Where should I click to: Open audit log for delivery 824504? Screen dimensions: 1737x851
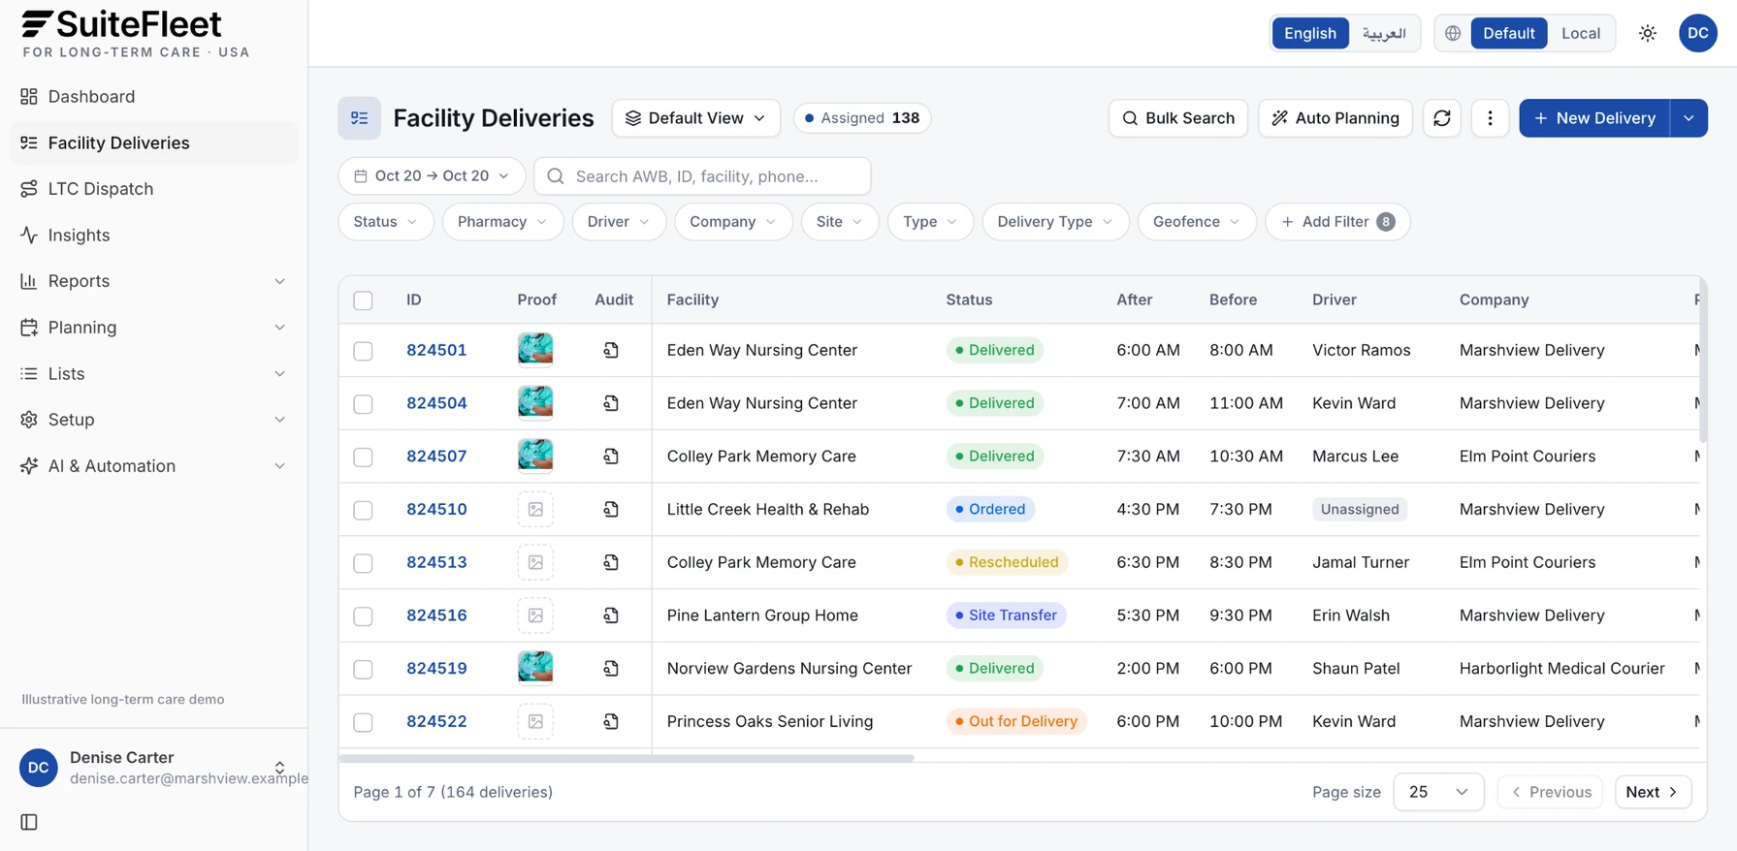[x=611, y=403]
